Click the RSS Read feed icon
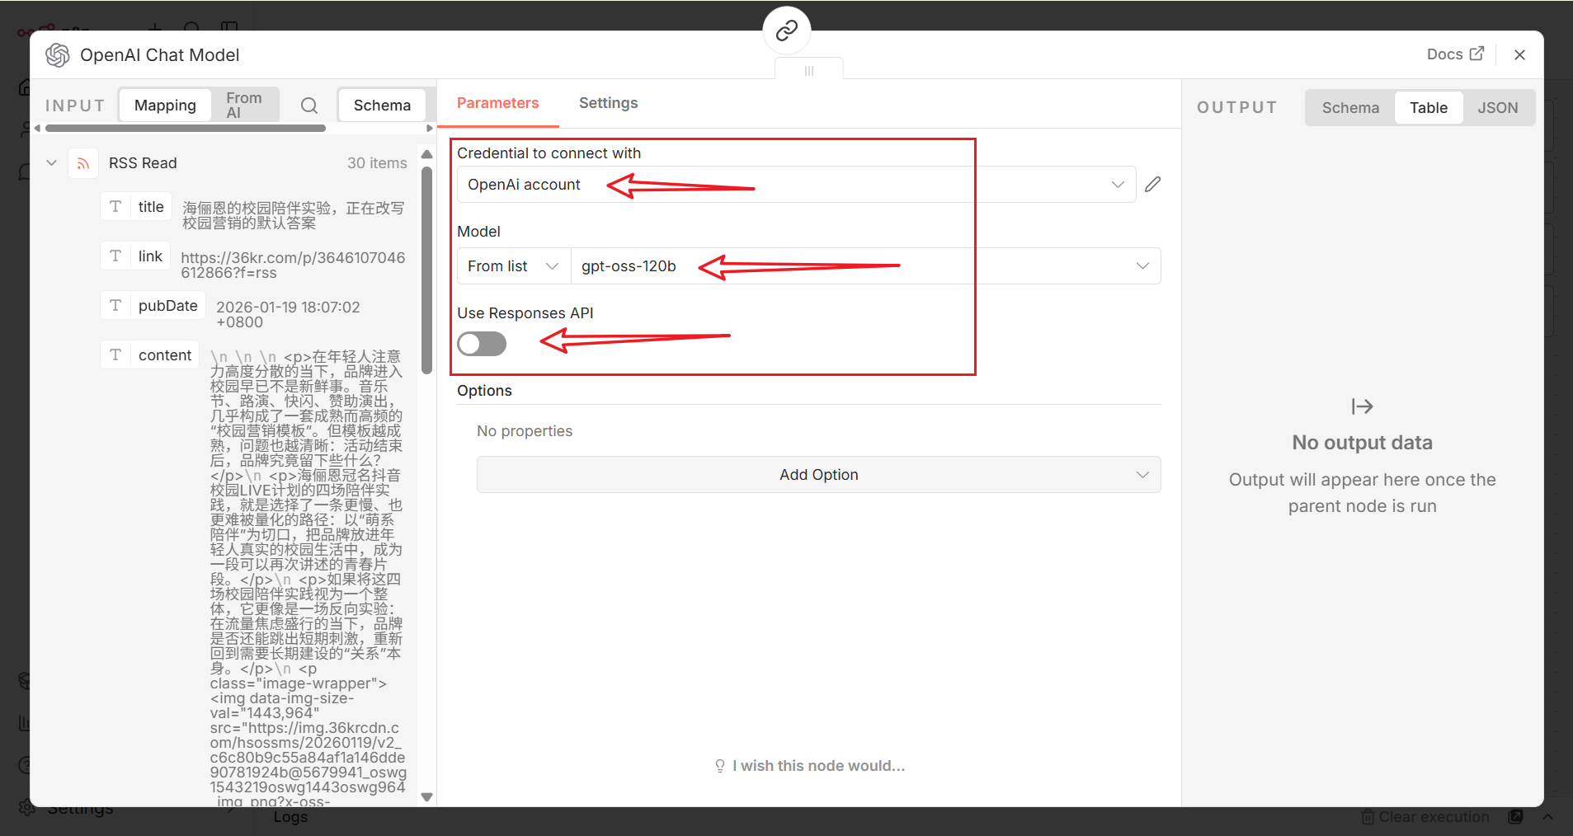This screenshot has height=836, width=1573. click(83, 163)
